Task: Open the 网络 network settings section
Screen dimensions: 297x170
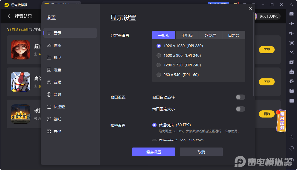Action: 70,94
